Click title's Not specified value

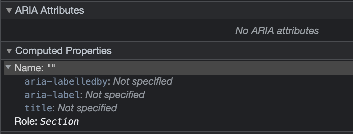87,108
